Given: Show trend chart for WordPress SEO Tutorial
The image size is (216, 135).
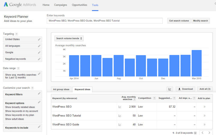Looking at the screenshot, I should (120, 116).
